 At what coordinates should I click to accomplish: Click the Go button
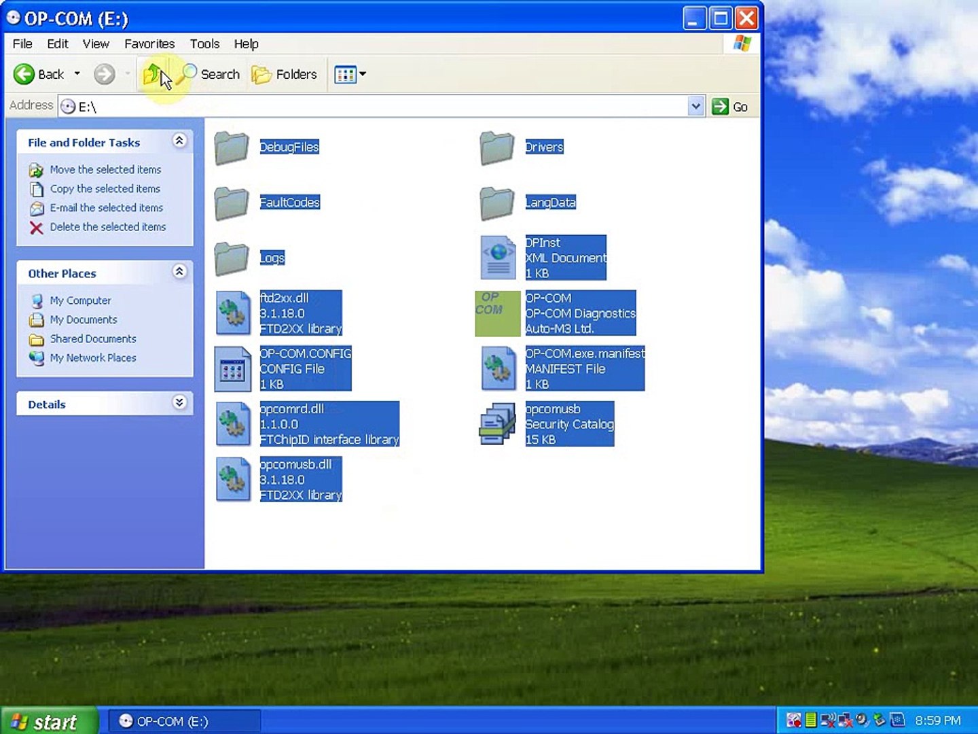point(730,107)
